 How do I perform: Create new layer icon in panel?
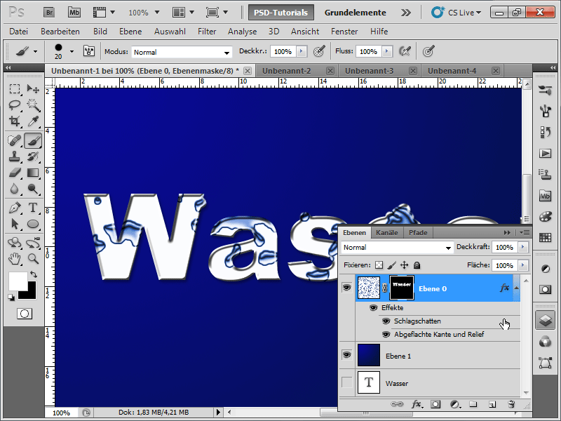(492, 404)
